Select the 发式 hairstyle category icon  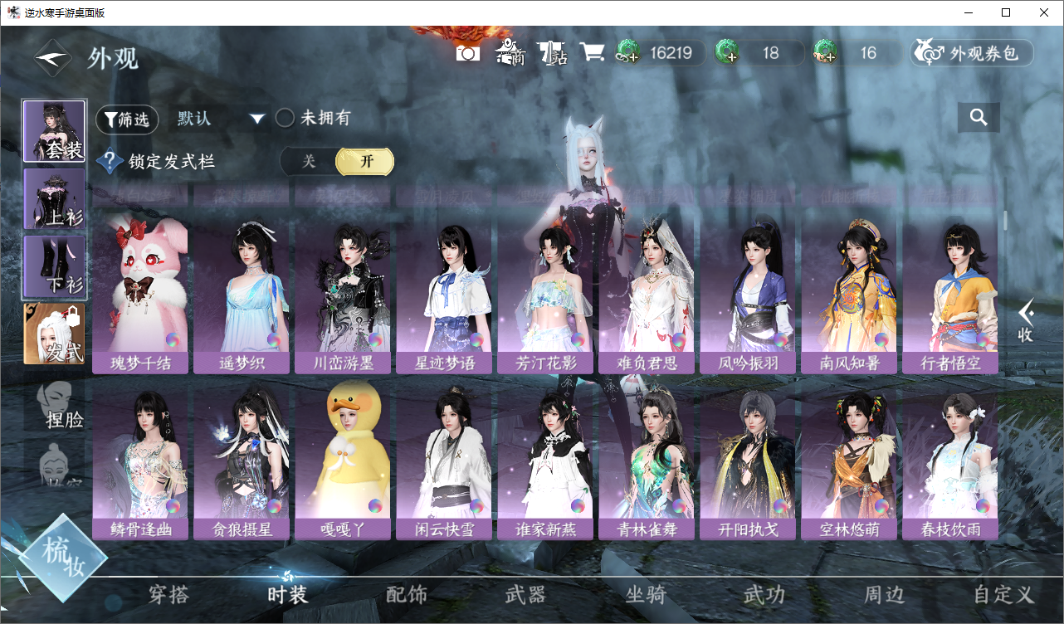point(54,334)
